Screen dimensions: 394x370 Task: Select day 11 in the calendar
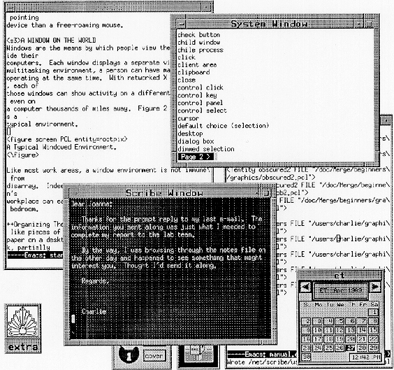[328, 330]
